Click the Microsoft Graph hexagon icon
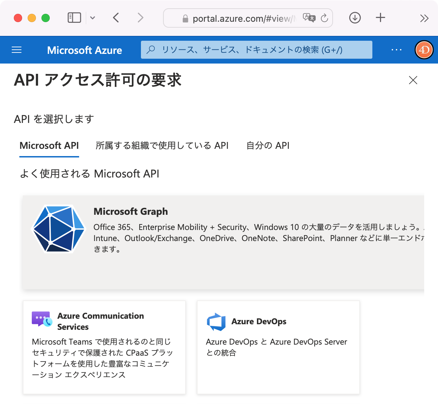The height and width of the screenshot is (404, 438). 59,229
